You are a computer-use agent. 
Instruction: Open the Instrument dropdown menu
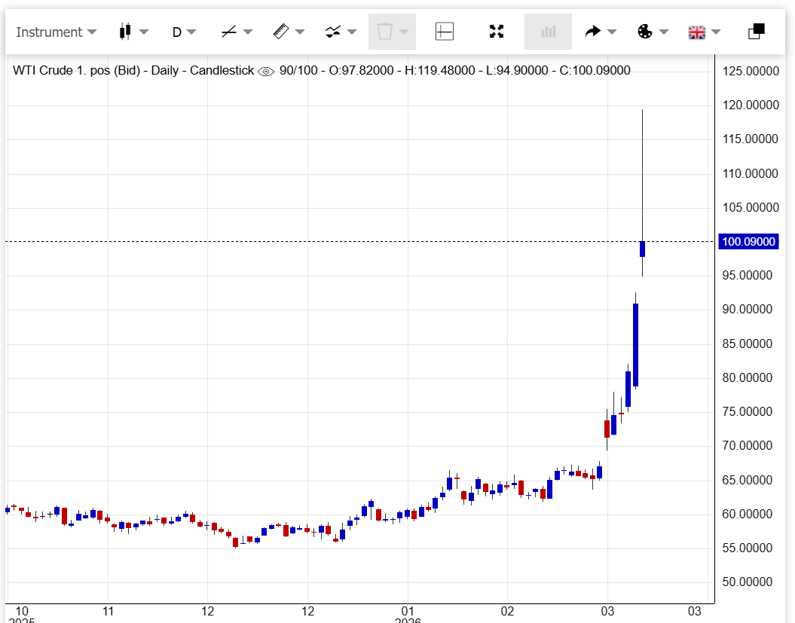(x=56, y=32)
